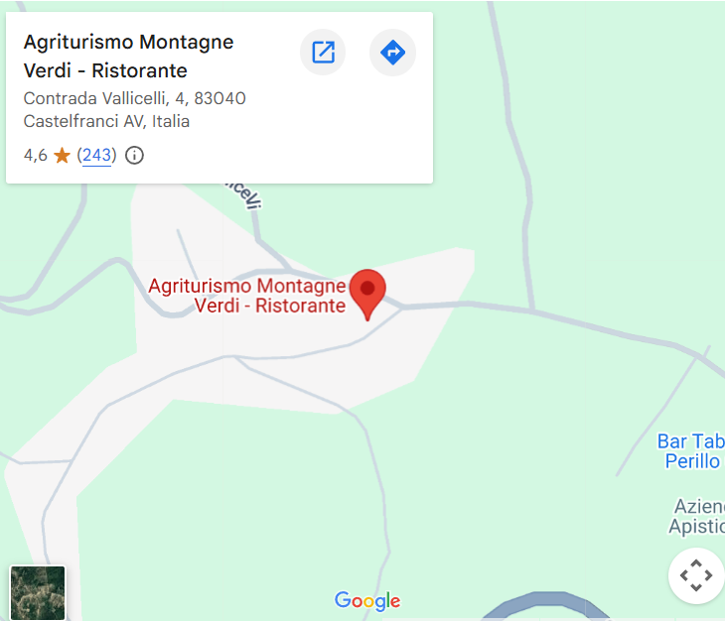Click the road east of the red pin

point(467,305)
